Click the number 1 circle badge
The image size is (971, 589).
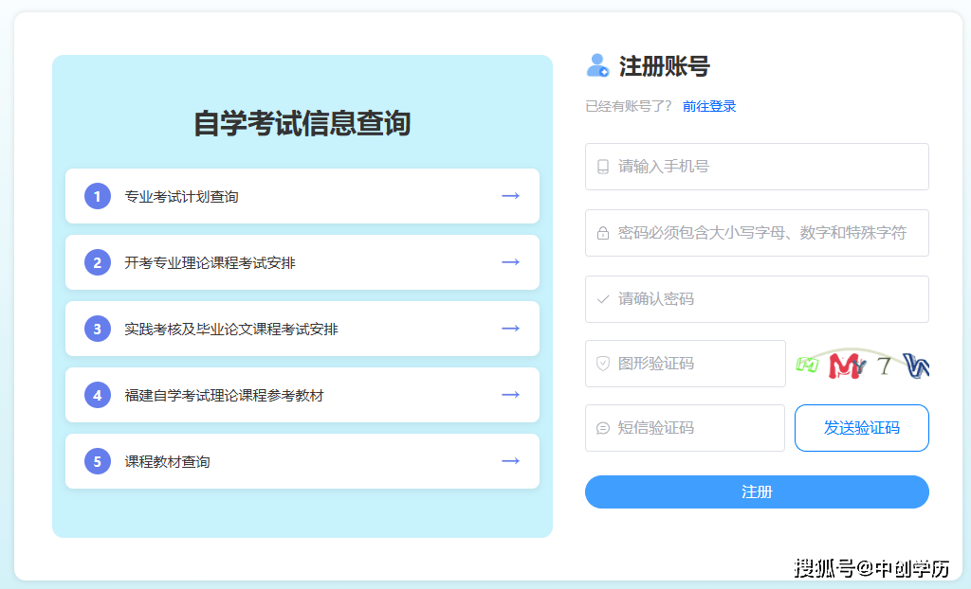(98, 196)
